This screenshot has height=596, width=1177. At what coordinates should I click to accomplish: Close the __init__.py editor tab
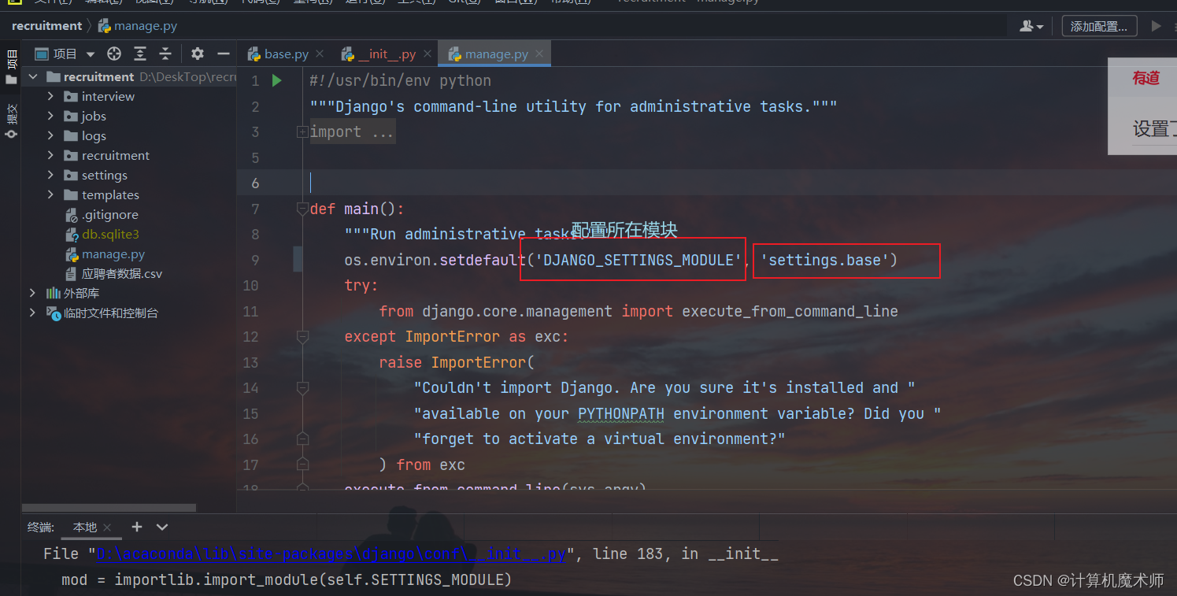[427, 54]
